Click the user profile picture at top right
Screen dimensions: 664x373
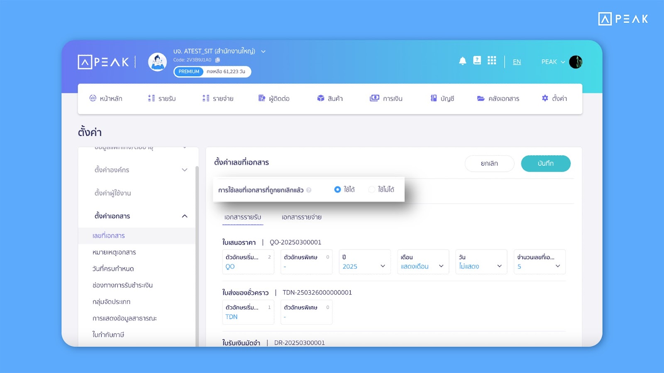[576, 62]
